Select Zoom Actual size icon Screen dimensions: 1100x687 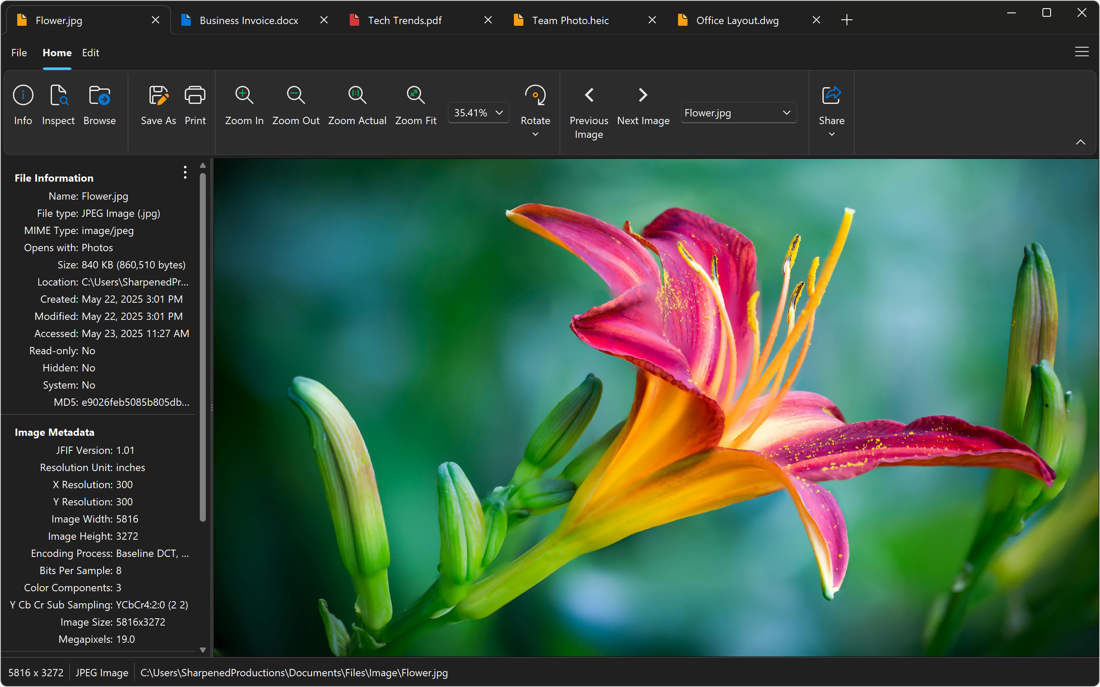coord(357,95)
